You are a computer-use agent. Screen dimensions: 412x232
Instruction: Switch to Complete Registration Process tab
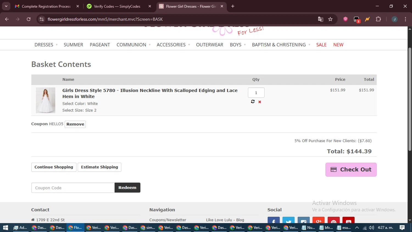[x=46, y=6]
